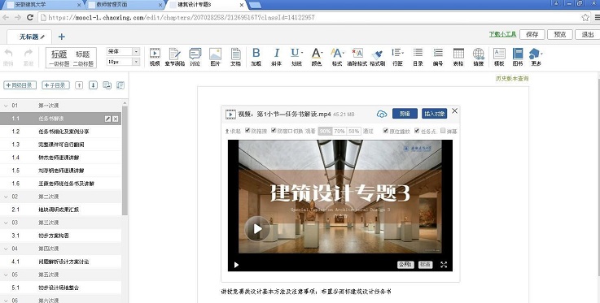Insert a video with the 视频 toolbar icon
Screen dimensions: 600x303
[x=155, y=57]
